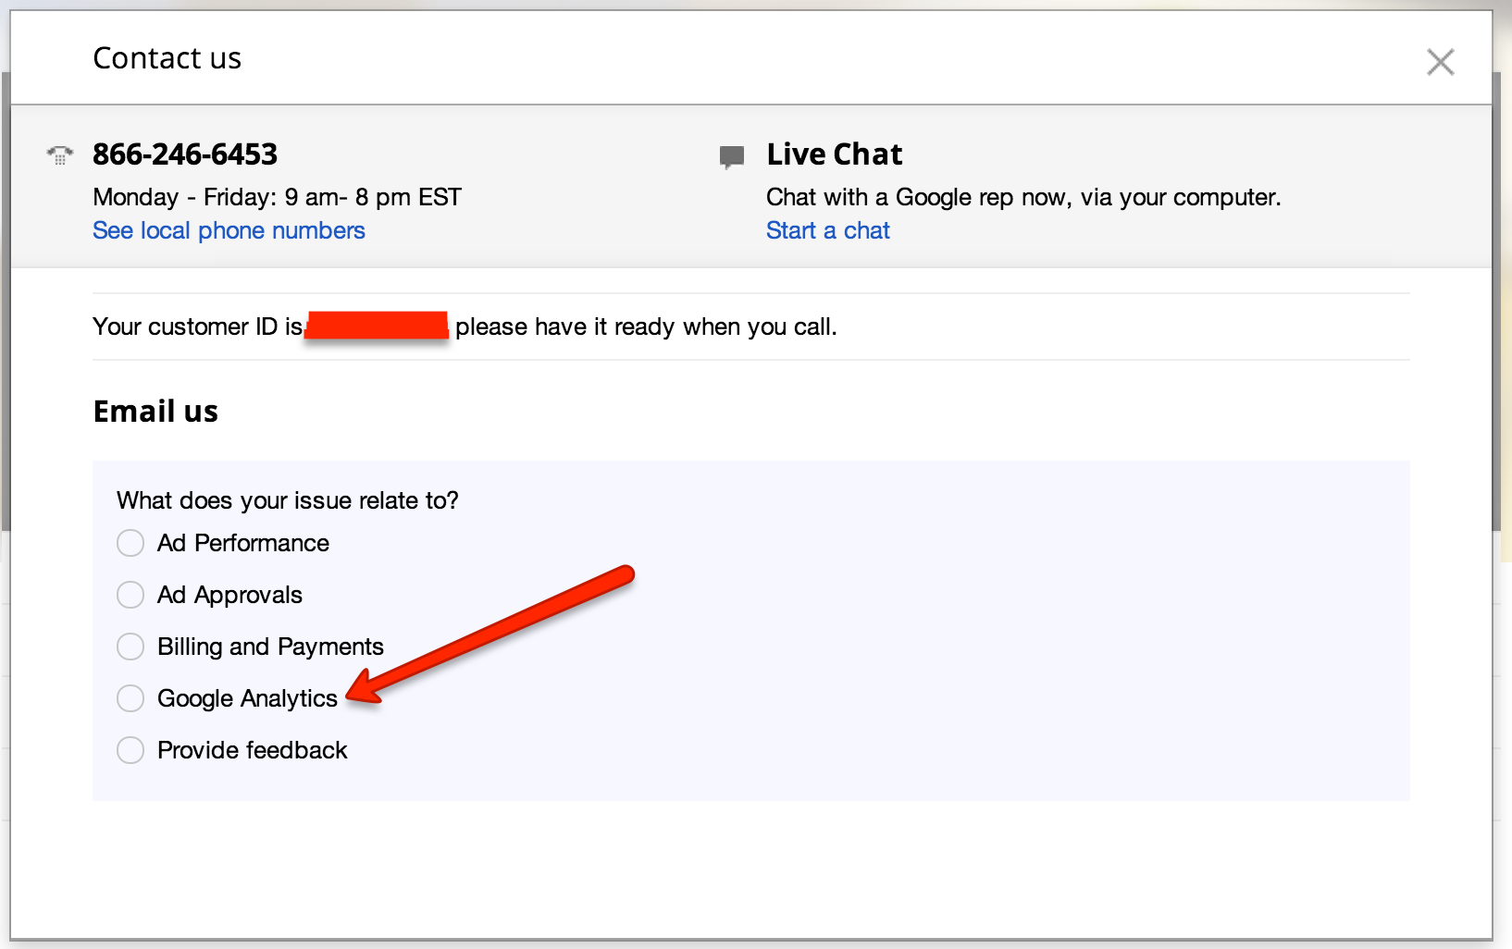This screenshot has width=1512, height=949.
Task: Close the Contact us dialog
Action: tap(1440, 62)
